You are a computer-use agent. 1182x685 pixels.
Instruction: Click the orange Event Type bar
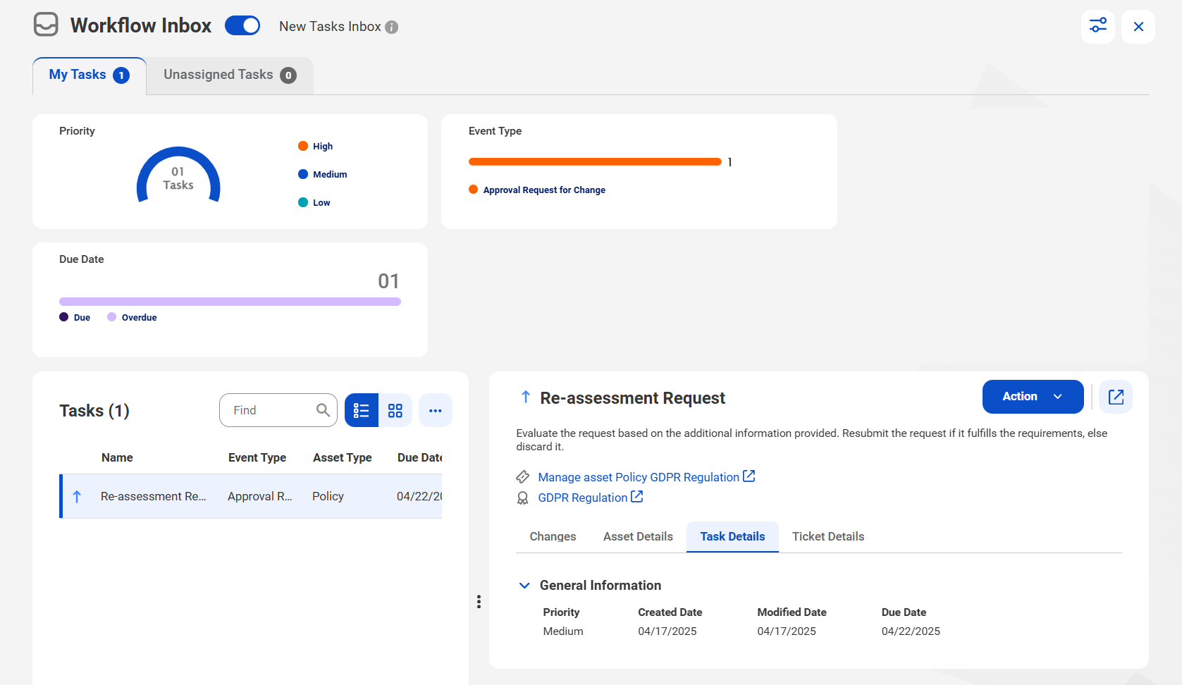[x=595, y=161]
